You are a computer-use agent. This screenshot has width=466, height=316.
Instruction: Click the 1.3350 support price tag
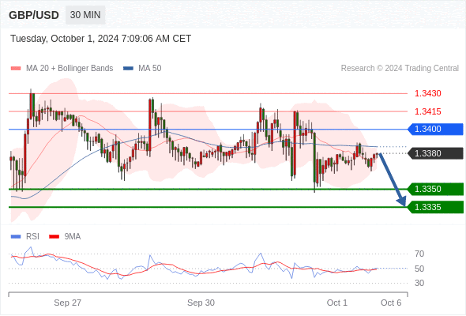point(436,189)
